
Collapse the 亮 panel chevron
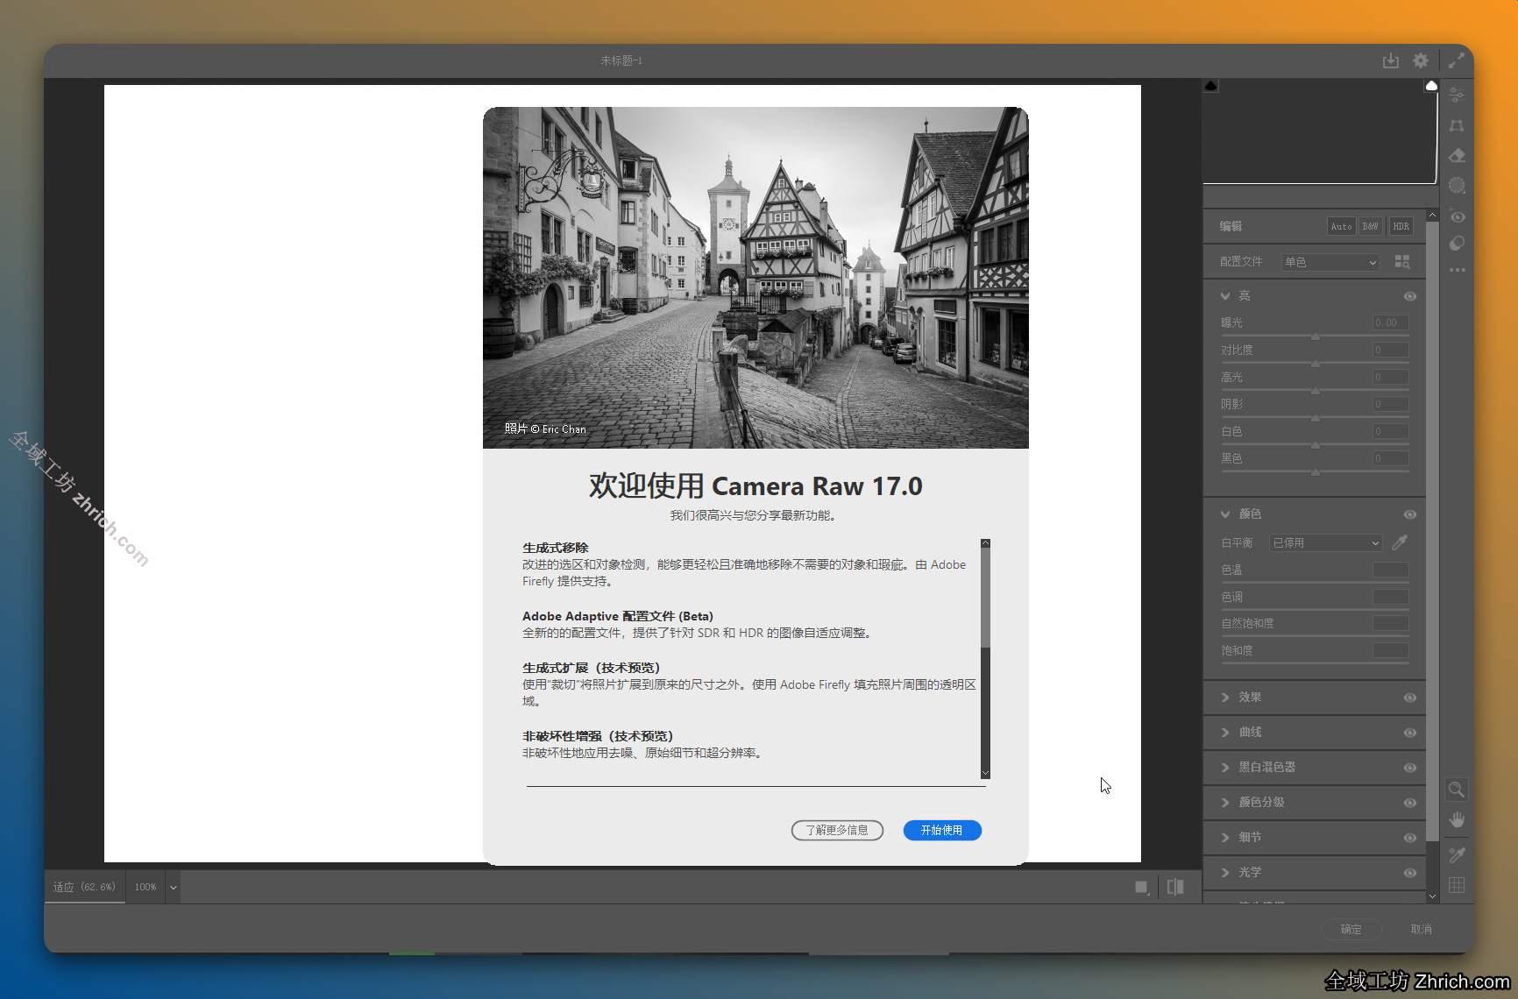tap(1225, 296)
